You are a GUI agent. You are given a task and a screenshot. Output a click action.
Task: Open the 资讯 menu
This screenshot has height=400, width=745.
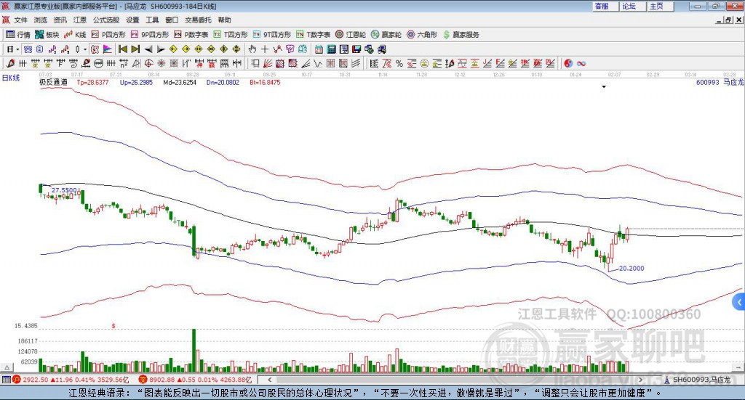coord(60,20)
